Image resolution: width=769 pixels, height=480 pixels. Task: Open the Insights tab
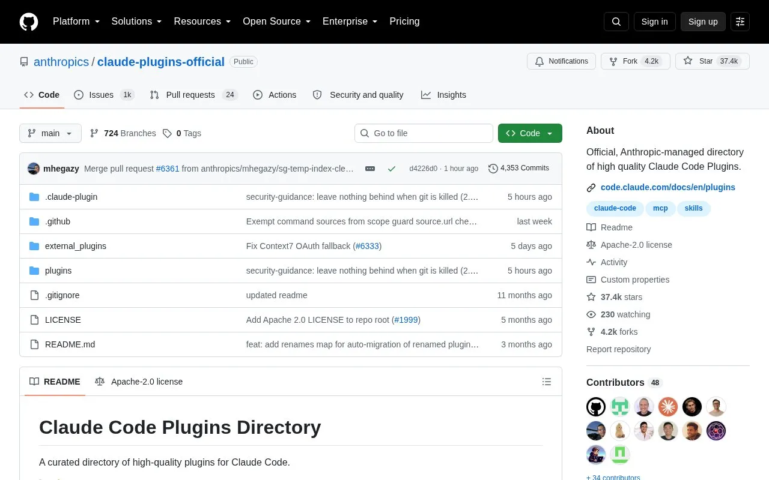point(443,95)
